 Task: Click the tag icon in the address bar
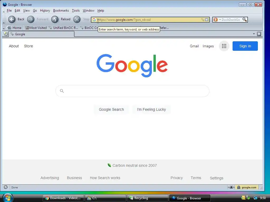203,20
